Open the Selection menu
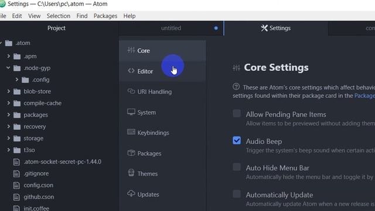The image size is (375, 211). coord(59,16)
